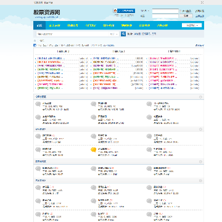Viewport: 222px width, 222px height.
Task: Click the forum statistics chart icon
Action: 35,45
